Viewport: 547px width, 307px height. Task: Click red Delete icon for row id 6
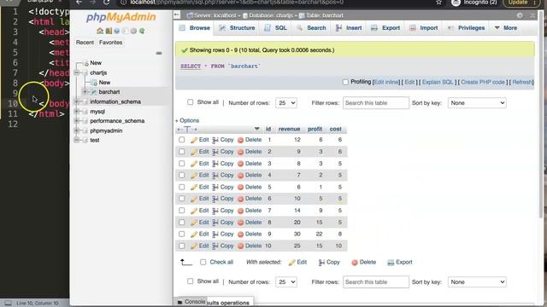(240, 199)
